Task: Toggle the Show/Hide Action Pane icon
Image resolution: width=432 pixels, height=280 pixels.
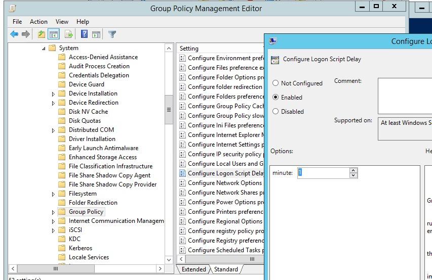Action: click(x=96, y=34)
